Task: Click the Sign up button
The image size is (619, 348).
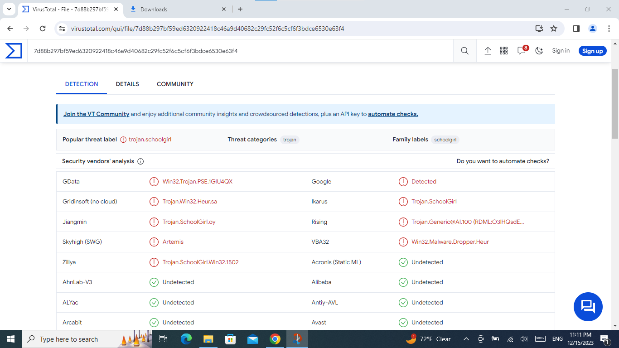Action: (592, 51)
